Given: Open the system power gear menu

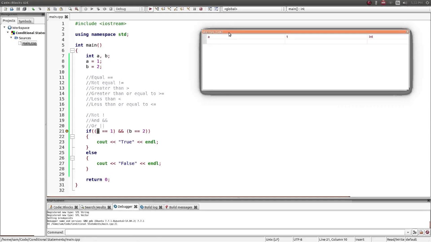Looking at the screenshot, I should tap(428, 3).
